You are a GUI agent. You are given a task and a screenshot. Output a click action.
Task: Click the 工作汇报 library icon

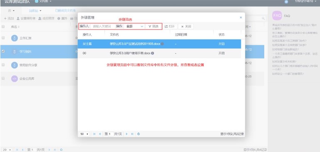pos(15,38)
